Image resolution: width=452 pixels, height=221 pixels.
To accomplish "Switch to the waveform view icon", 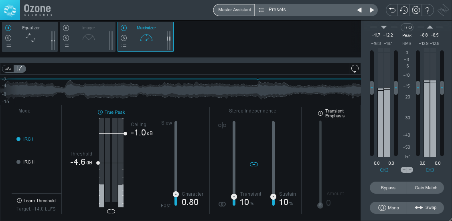I will [x=8, y=69].
